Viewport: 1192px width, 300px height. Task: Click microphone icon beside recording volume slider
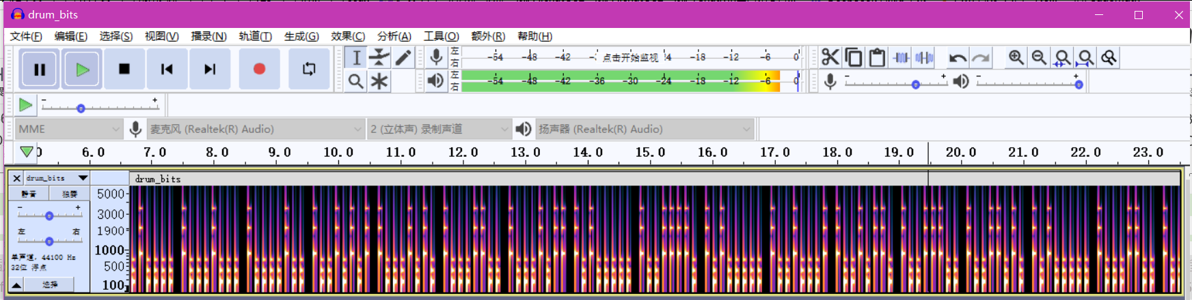click(830, 82)
